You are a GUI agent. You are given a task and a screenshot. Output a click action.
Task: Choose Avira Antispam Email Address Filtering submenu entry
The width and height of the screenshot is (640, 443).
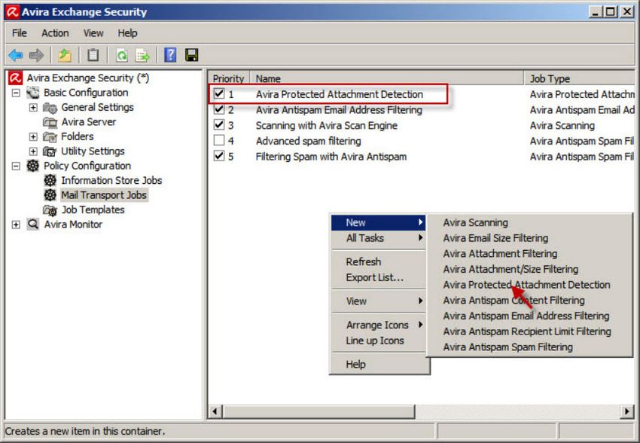tap(529, 316)
